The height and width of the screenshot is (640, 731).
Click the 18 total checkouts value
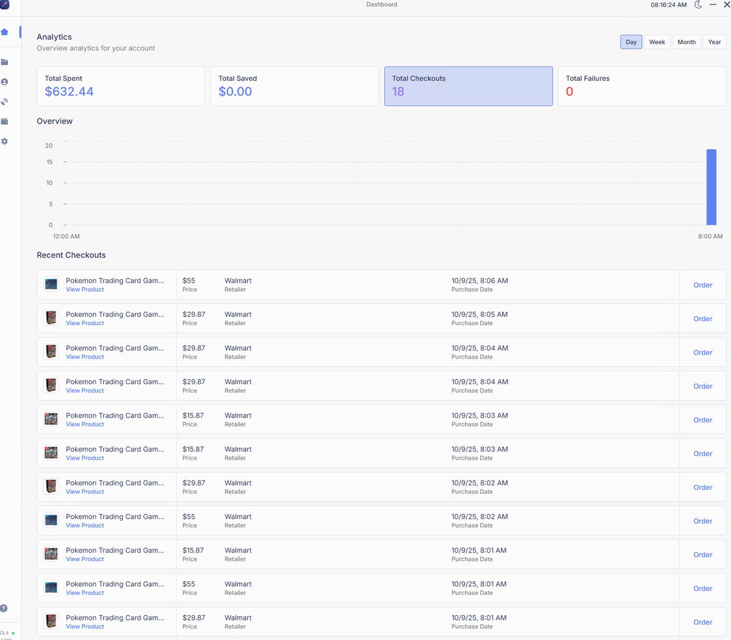[x=398, y=92]
